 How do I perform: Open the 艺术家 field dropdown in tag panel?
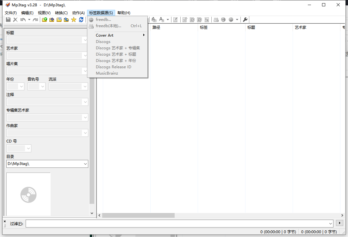85,55
